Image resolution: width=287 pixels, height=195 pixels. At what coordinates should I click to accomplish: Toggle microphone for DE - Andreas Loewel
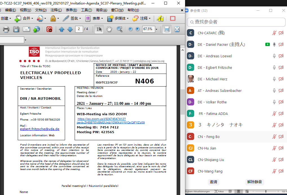[274, 56]
